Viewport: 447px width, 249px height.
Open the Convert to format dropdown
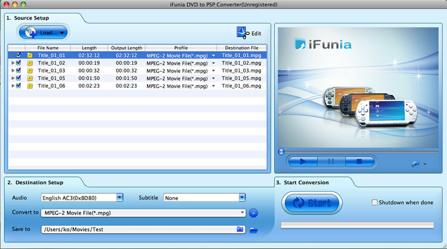[144, 213]
